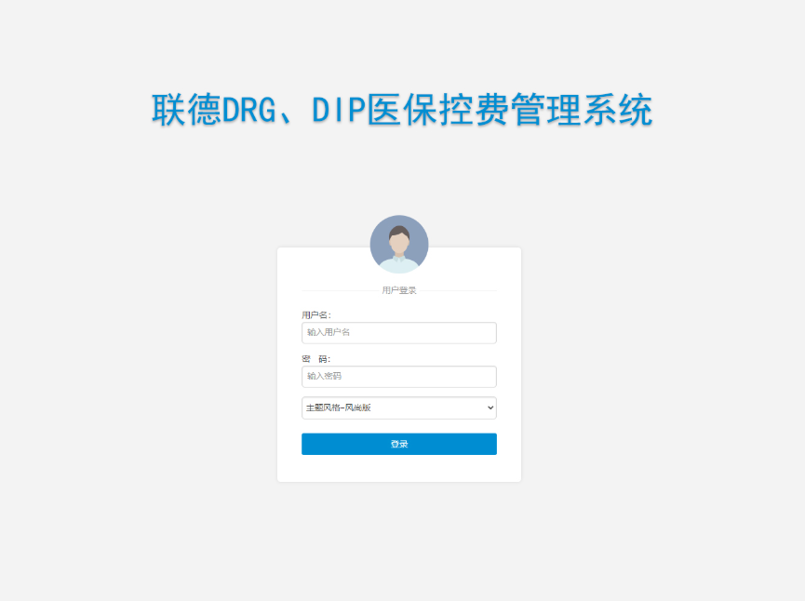Open the 主题风格-风尚版 theme dropdown
The image size is (805, 601).
pyautogui.click(x=399, y=407)
